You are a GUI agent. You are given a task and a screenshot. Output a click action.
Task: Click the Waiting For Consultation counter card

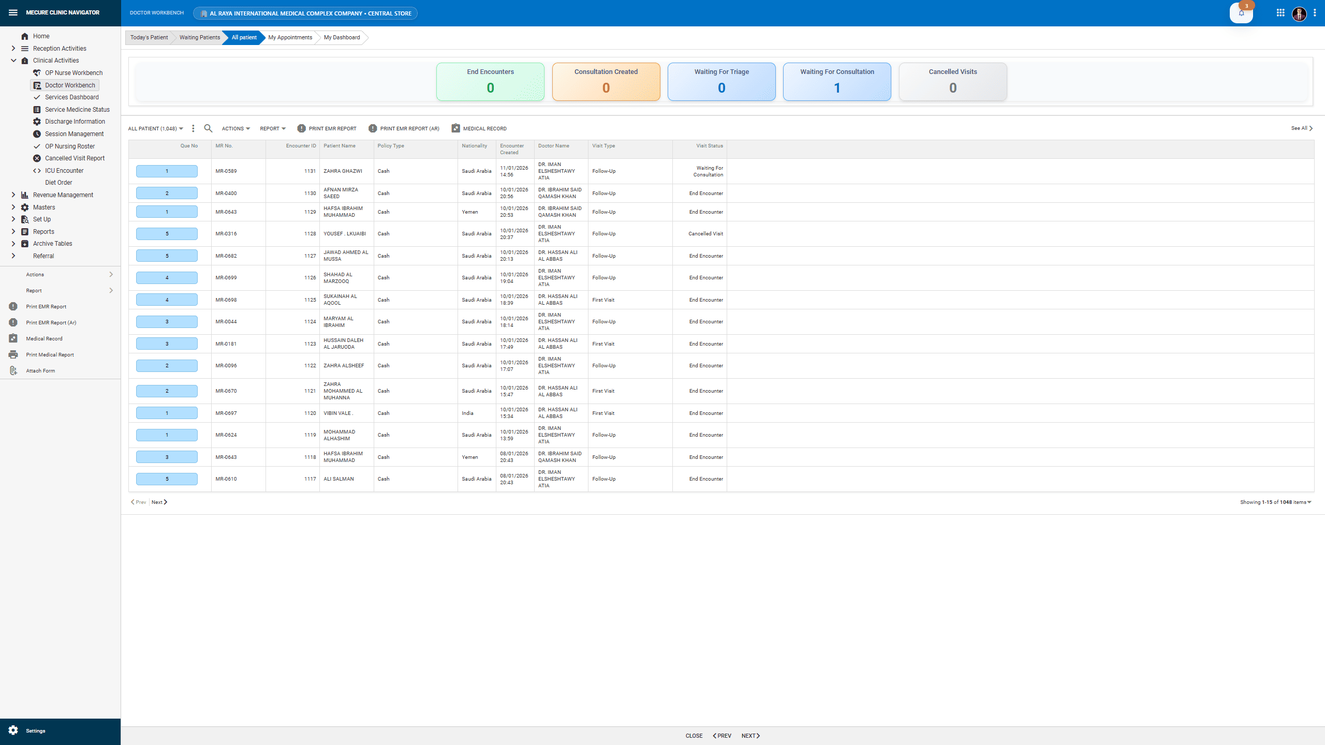pyautogui.click(x=836, y=81)
